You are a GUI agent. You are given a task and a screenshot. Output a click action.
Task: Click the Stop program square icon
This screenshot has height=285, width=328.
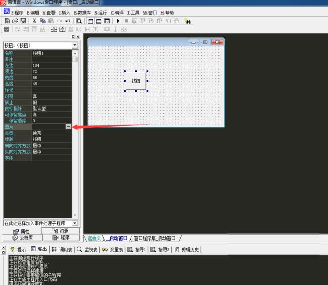pos(126,21)
